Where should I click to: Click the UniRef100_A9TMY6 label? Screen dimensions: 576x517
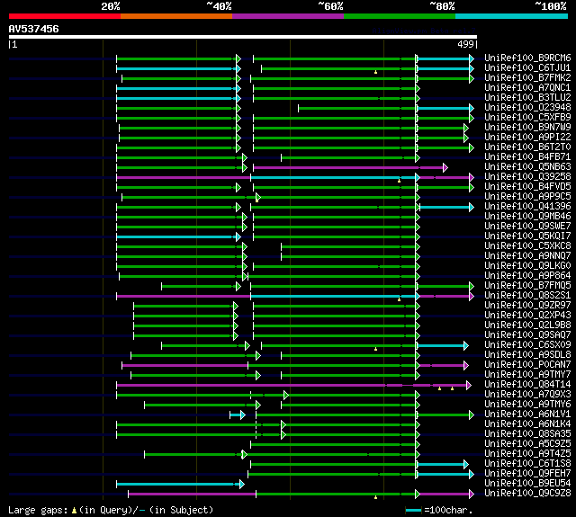527,405
